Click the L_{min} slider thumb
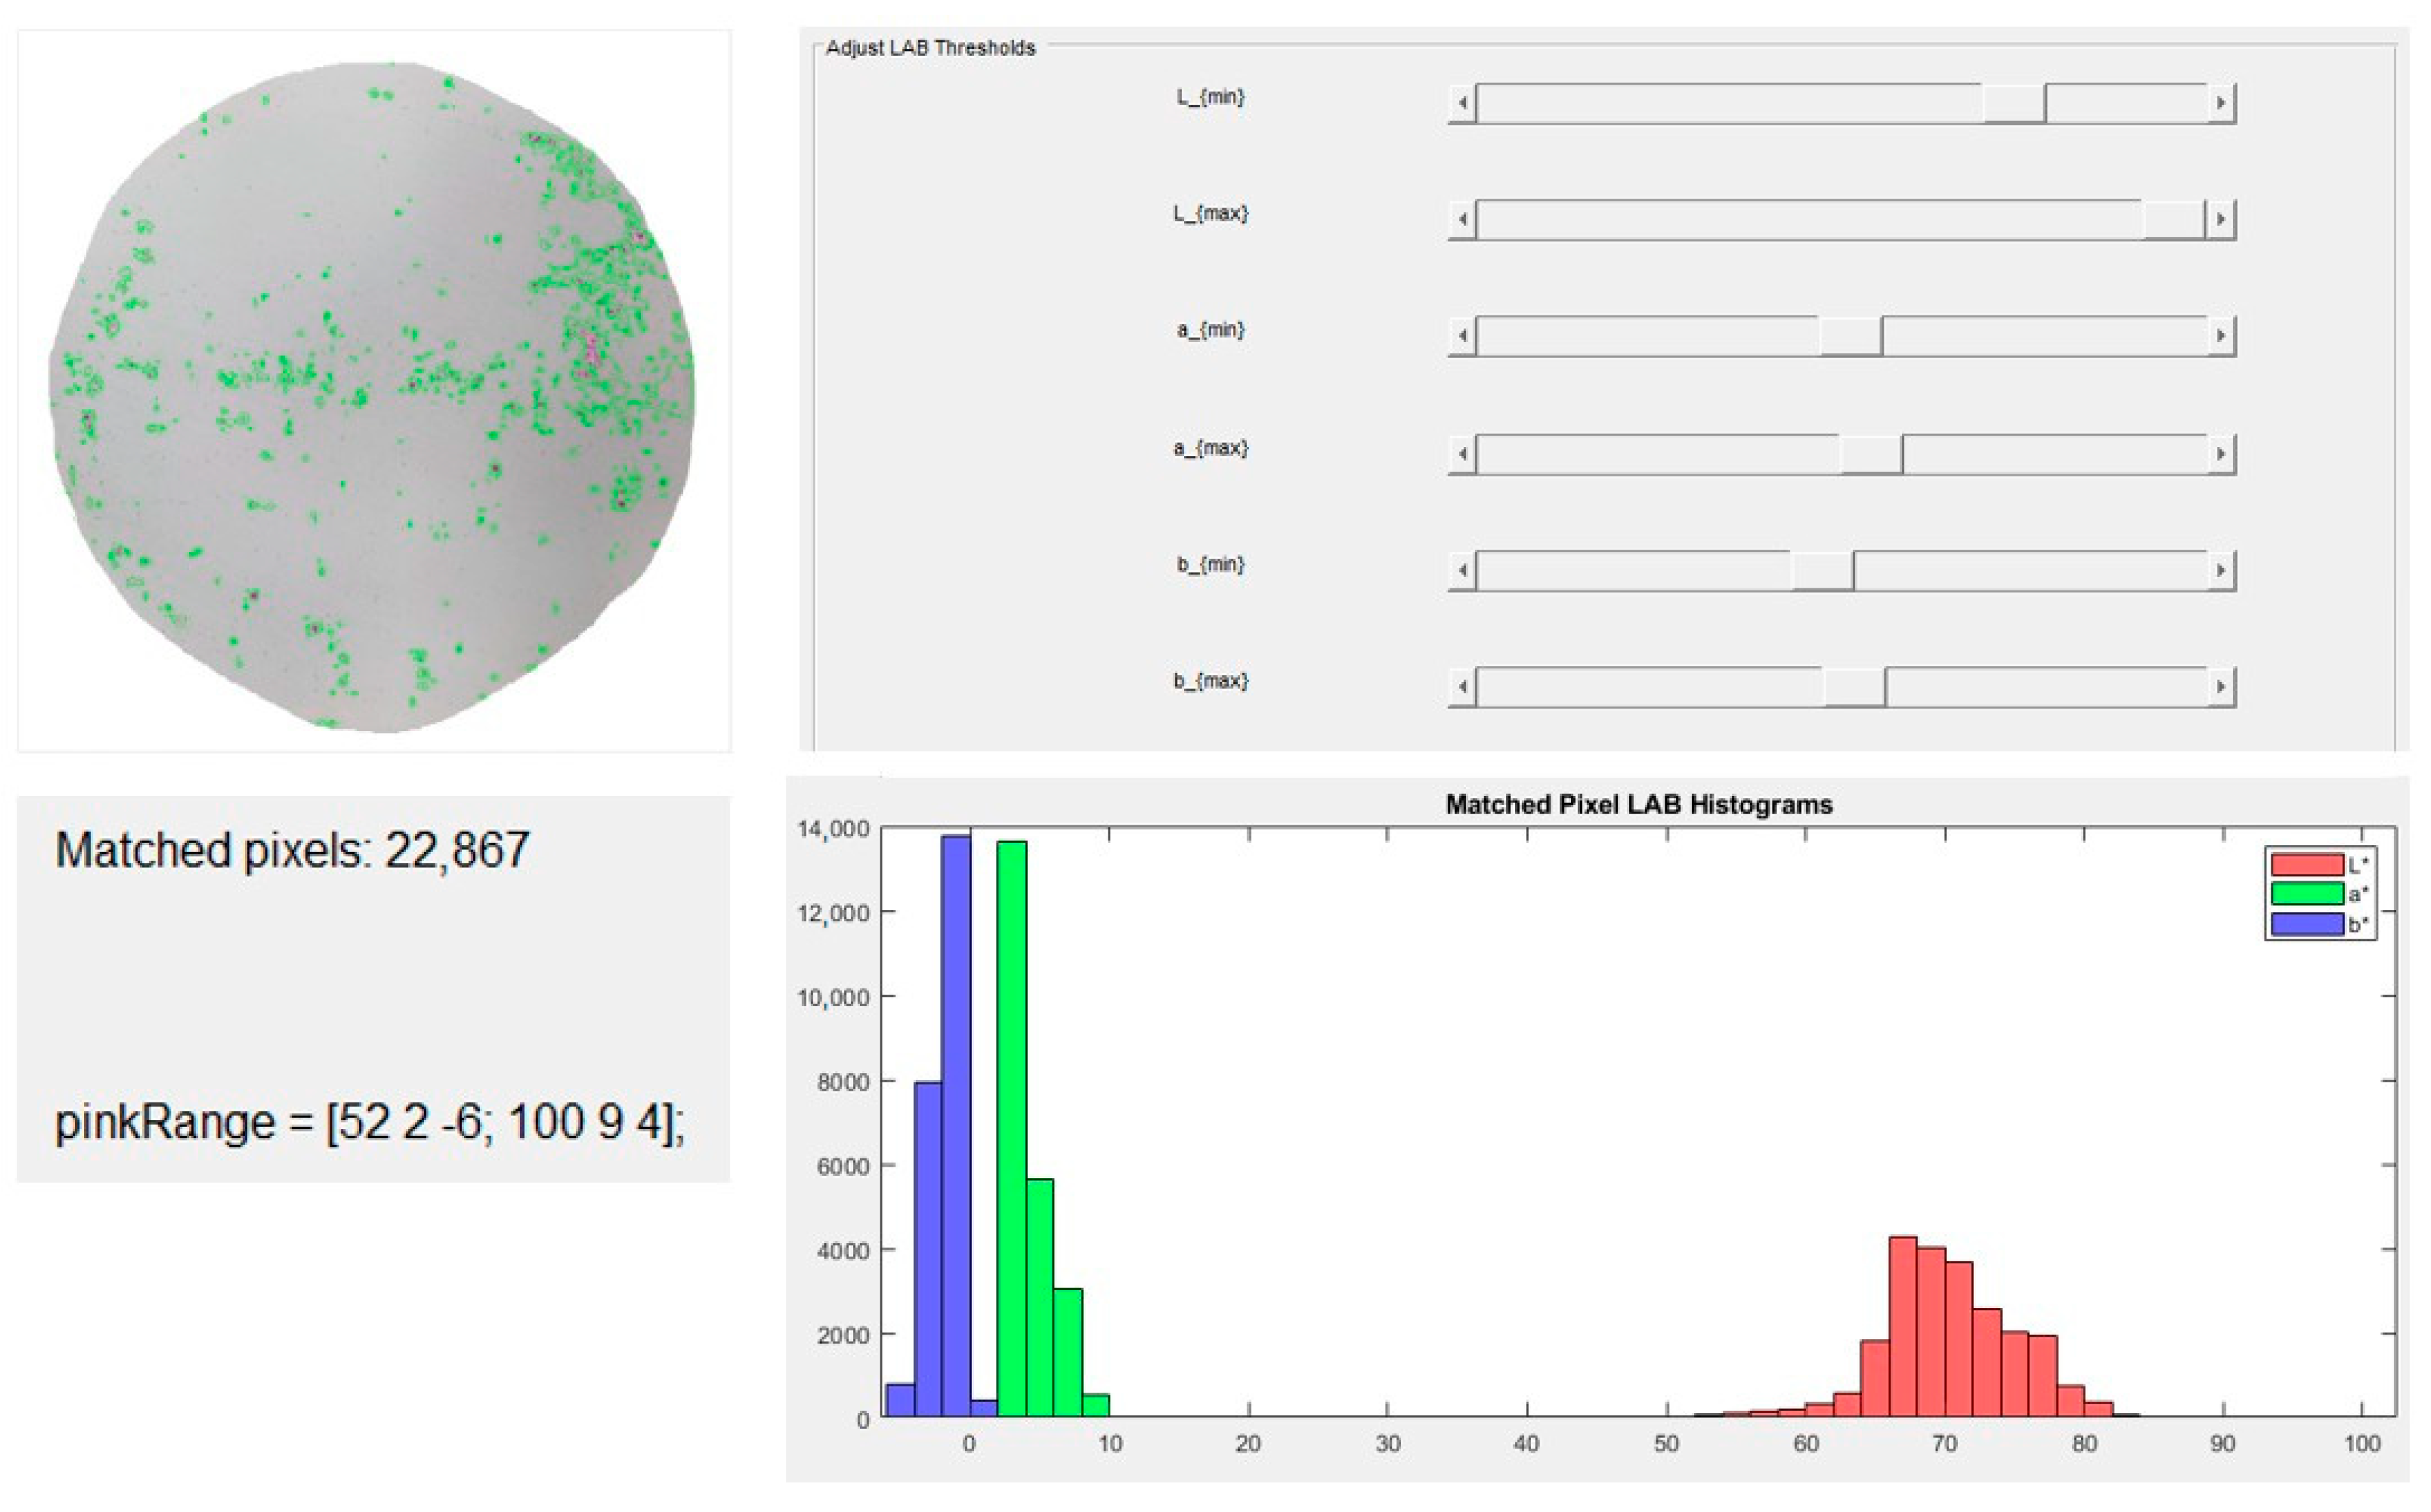 coord(2013,103)
